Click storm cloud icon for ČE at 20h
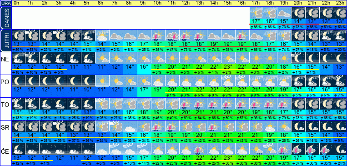The width and height of the screenshot is (347, 166). (298, 149)
